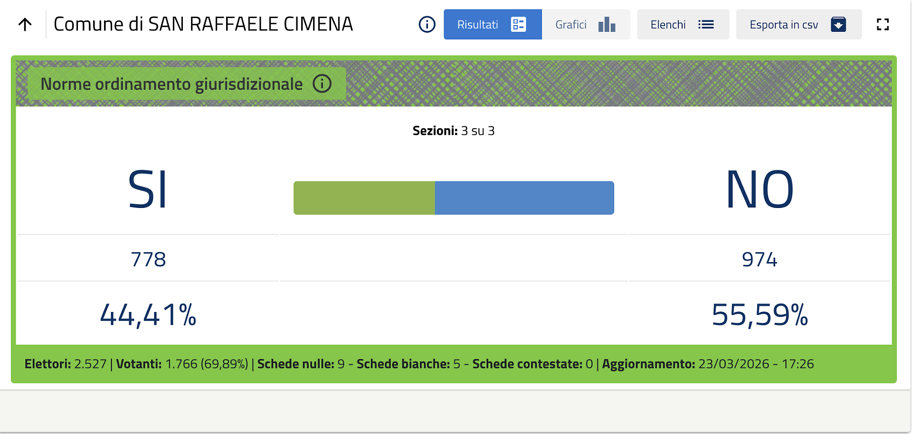The height and width of the screenshot is (434, 912).
Task: Click the large NO label
Action: (x=760, y=190)
